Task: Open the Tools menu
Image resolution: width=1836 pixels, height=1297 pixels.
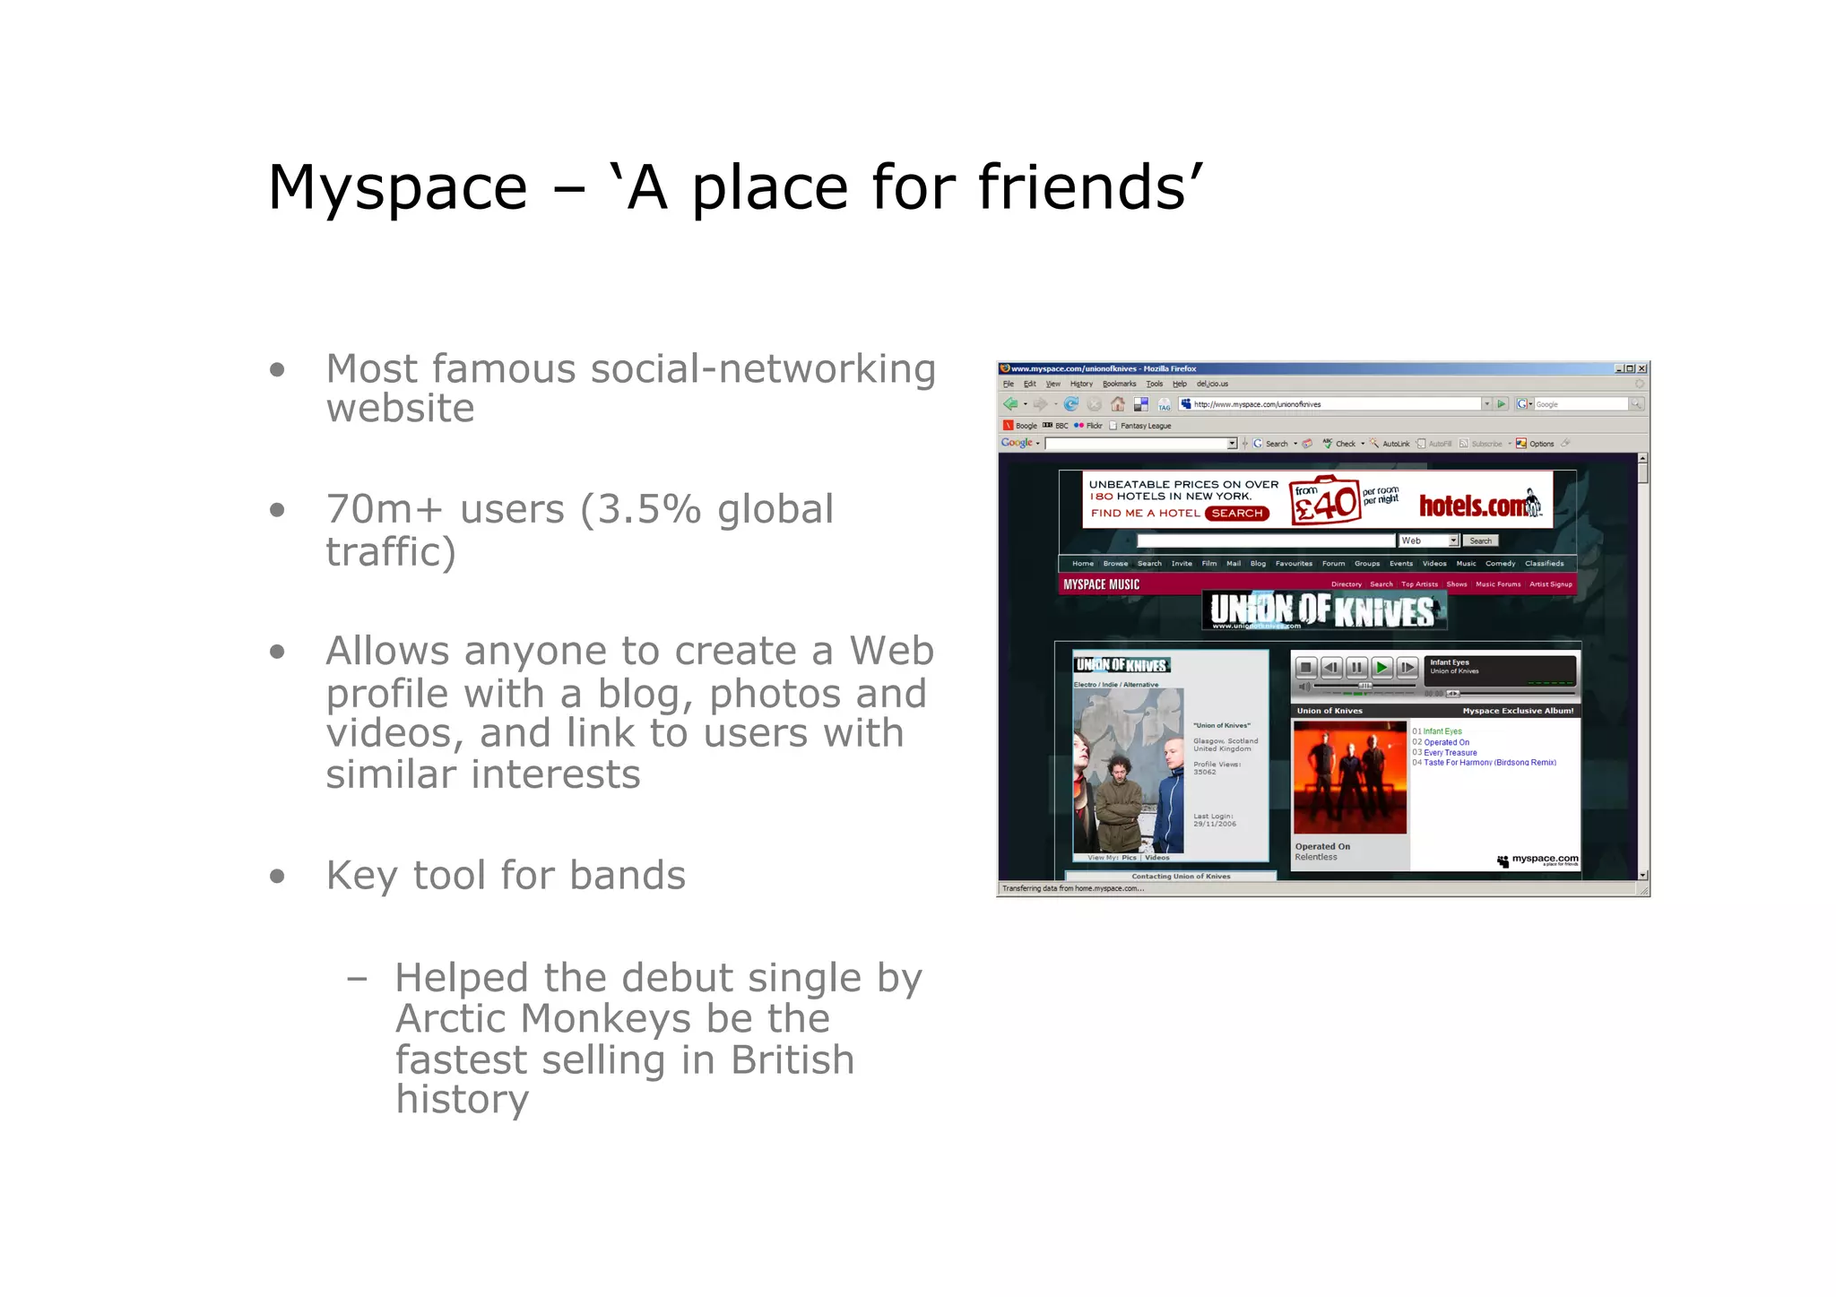Action: tap(1155, 384)
